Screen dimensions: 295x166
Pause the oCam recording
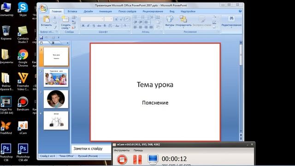(137, 160)
